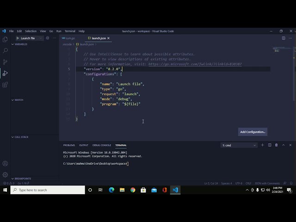Open the Extensions view

5,84
